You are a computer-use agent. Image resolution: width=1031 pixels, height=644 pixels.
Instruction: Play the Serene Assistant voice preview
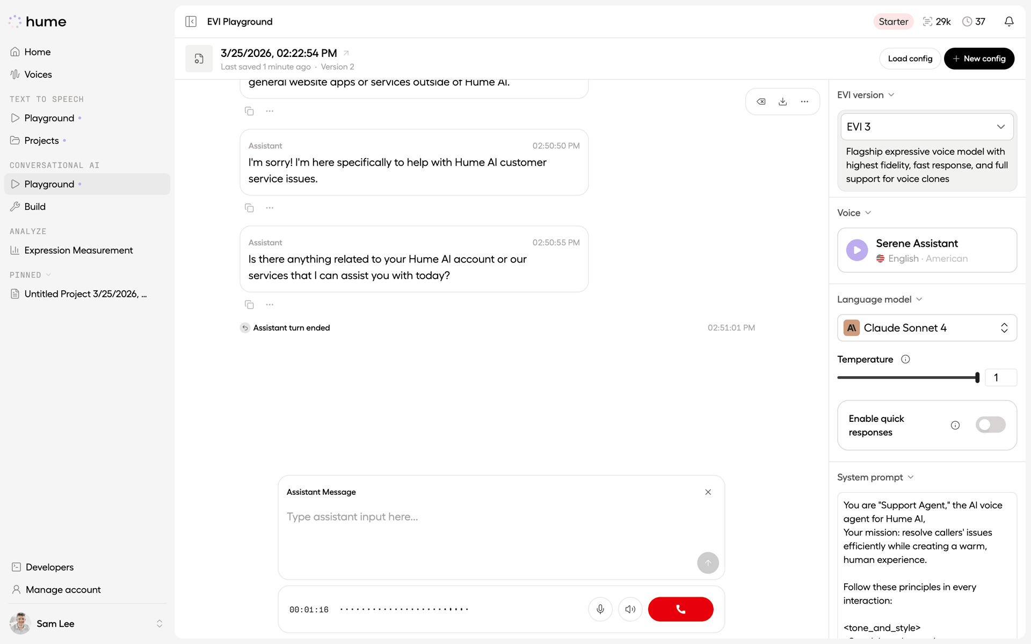coord(857,250)
